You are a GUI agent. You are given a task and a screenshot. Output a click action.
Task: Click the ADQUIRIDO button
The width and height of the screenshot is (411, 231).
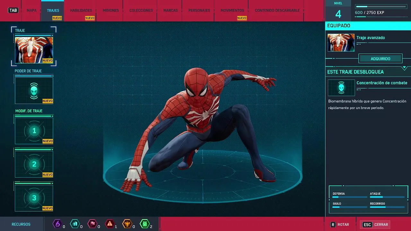click(380, 59)
